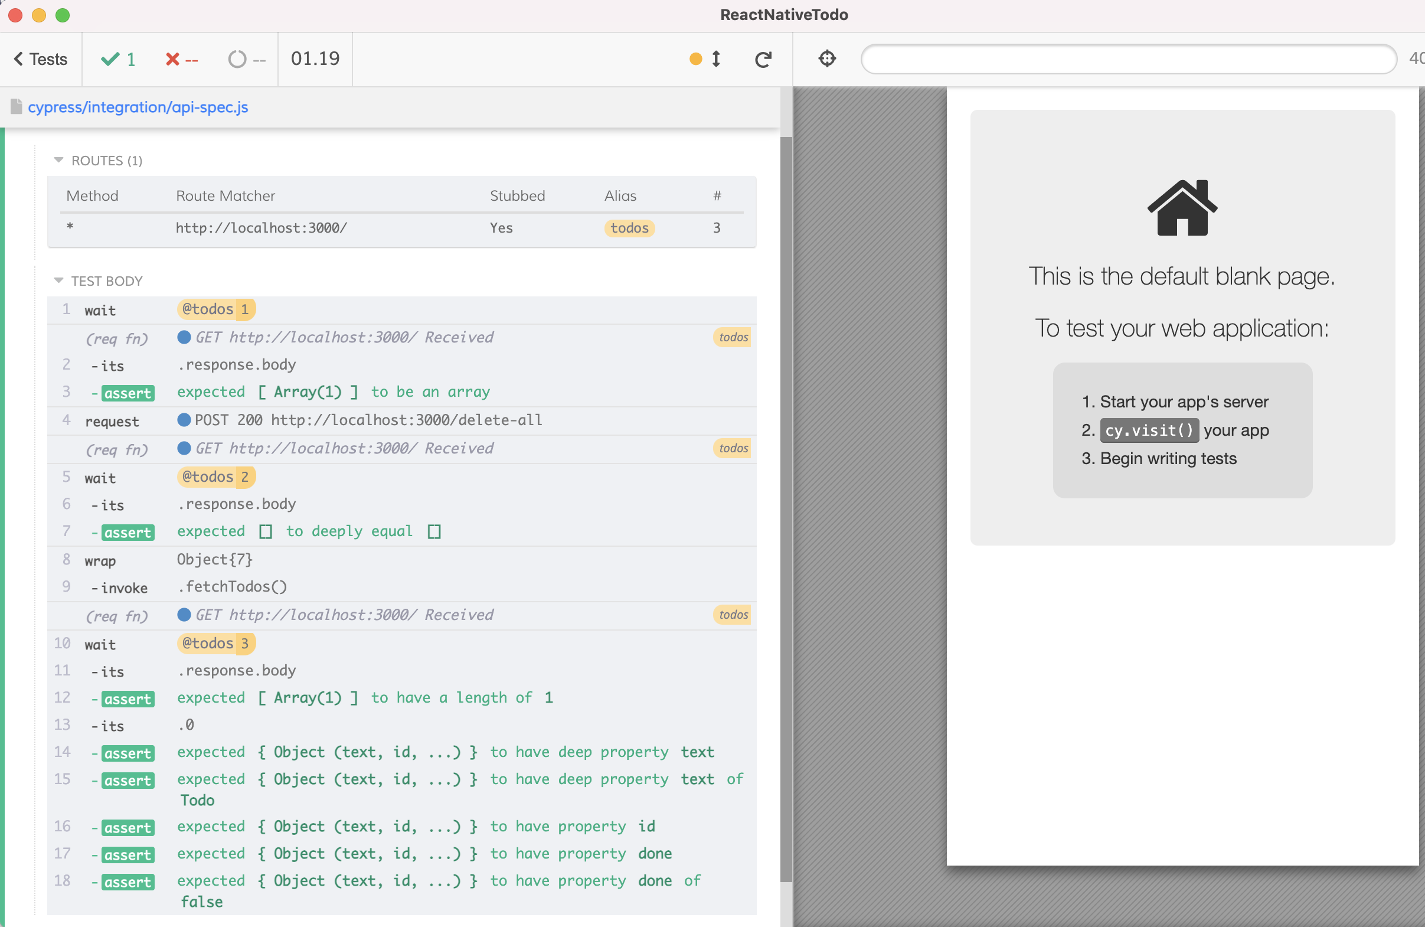
Task: Rerun all tests with the reload icon
Action: tap(763, 58)
